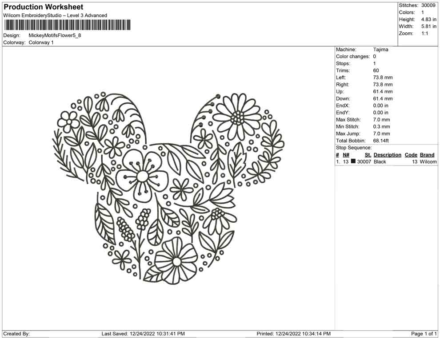Click the Max Stitch value 7.0 mm
This screenshot has height=338, width=440.
[382, 120]
